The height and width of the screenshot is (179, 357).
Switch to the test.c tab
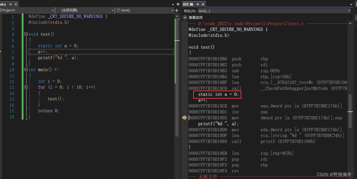tap(4, 4)
